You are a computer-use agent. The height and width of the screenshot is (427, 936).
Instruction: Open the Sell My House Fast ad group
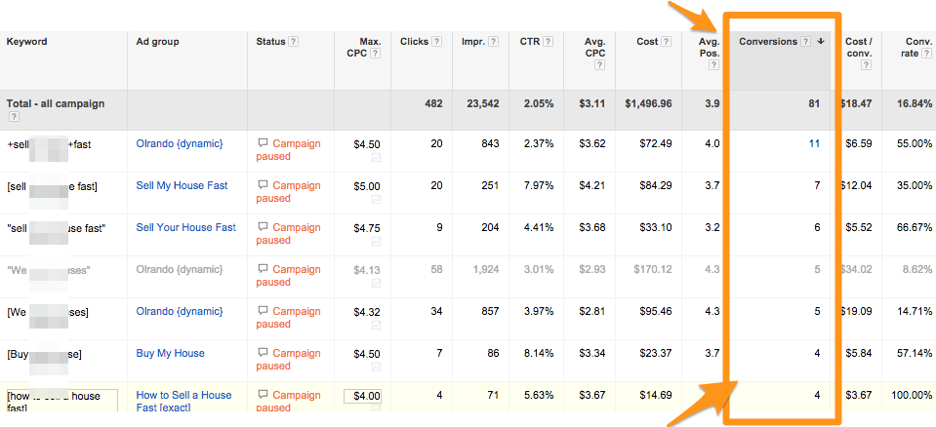[182, 185]
